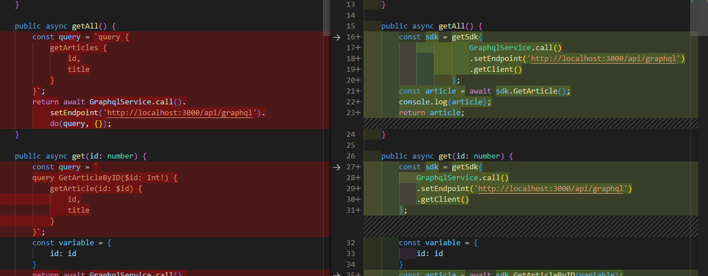Click 'return await GraphqlService.call().' in left getAll
Screen dimensions: 708x276
click(109, 102)
